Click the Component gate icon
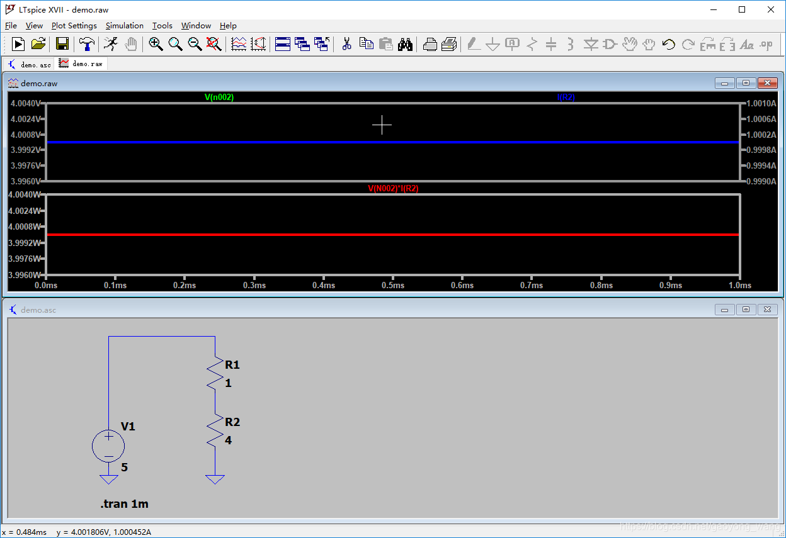 [610, 43]
